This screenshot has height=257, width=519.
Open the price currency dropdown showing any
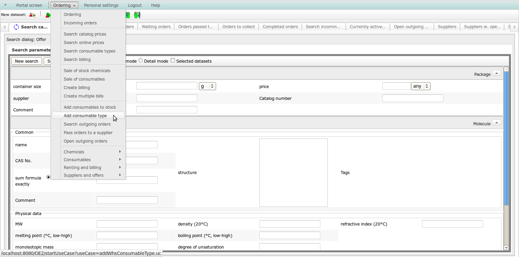[421, 86]
